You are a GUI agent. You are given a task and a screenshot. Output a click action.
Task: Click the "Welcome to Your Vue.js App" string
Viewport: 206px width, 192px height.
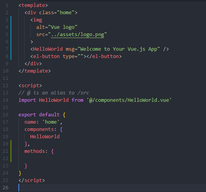(119, 49)
